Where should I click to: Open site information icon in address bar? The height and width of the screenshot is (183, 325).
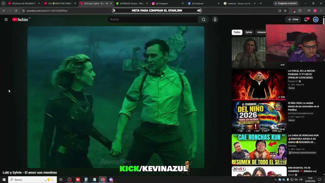[23, 11]
